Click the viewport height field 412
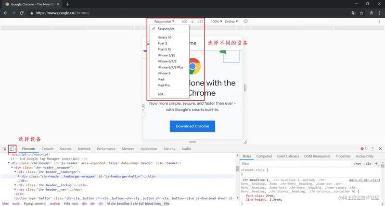385x206 pixels. (200, 22)
